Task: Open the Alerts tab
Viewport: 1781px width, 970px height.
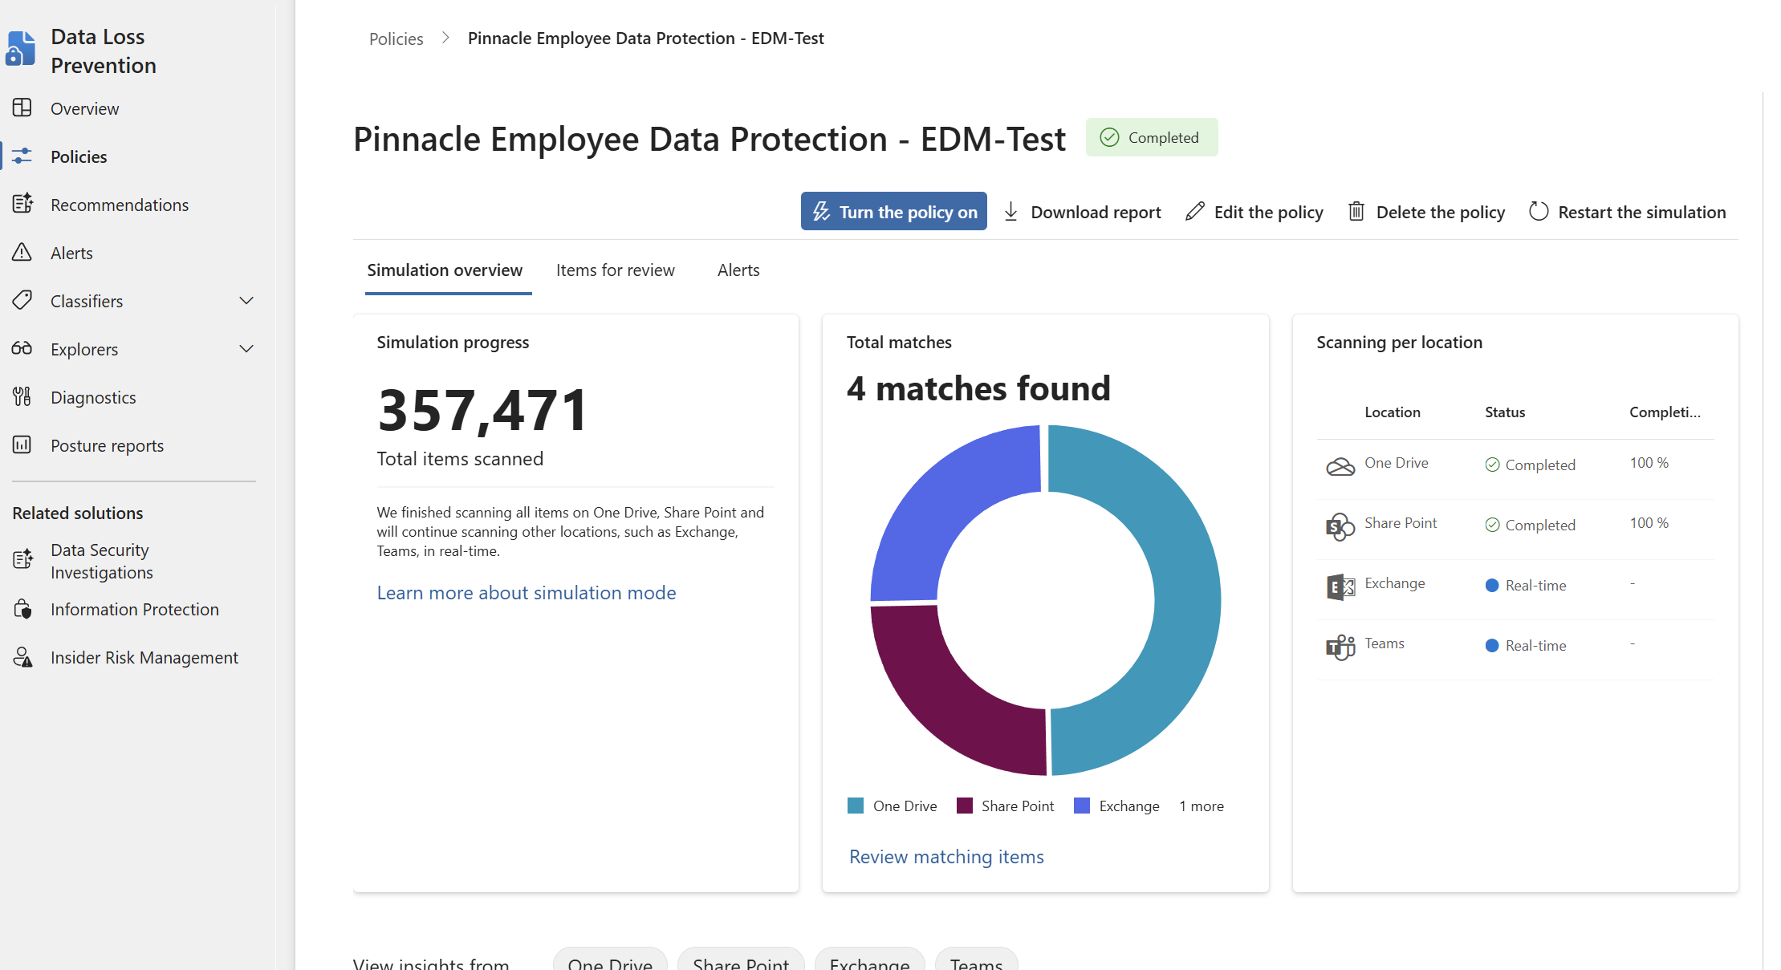Action: 738,270
